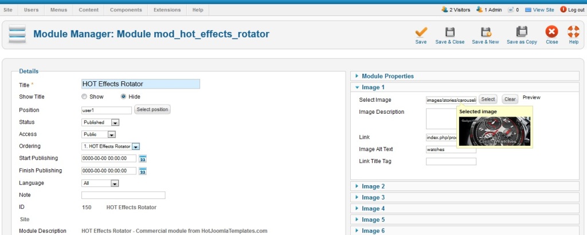
Task: Expand the Image 3 panel
Action: point(464,198)
